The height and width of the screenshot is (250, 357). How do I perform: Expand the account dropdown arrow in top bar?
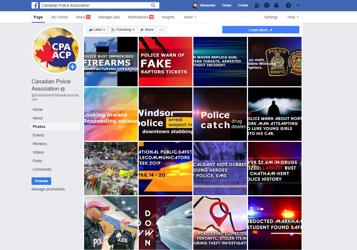tap(298, 5)
